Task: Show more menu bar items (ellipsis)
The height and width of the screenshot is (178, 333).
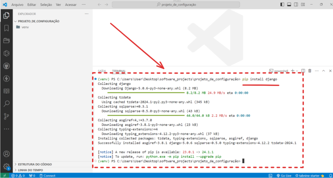Action: pos(84,5)
